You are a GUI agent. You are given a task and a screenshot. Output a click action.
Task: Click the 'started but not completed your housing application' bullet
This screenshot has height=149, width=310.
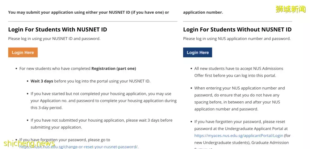103,100
